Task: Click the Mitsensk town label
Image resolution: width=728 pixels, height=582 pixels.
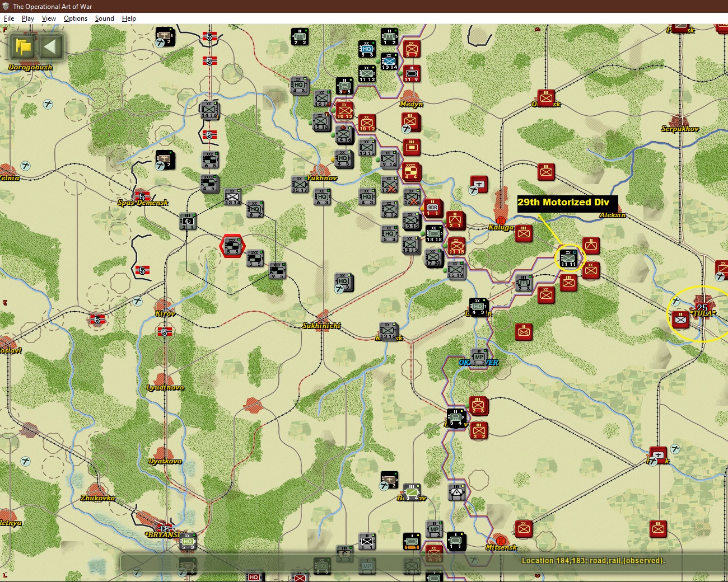Action: pyautogui.click(x=501, y=547)
